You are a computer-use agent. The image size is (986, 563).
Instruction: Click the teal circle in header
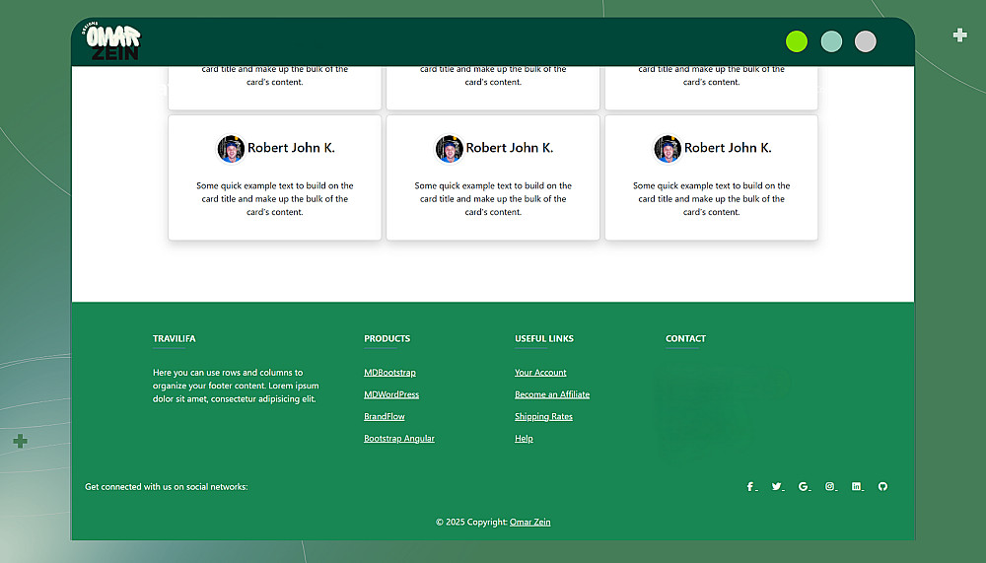(831, 41)
